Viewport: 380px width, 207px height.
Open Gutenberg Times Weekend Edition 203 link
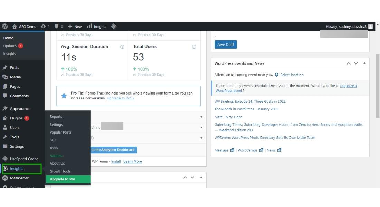coord(288,127)
